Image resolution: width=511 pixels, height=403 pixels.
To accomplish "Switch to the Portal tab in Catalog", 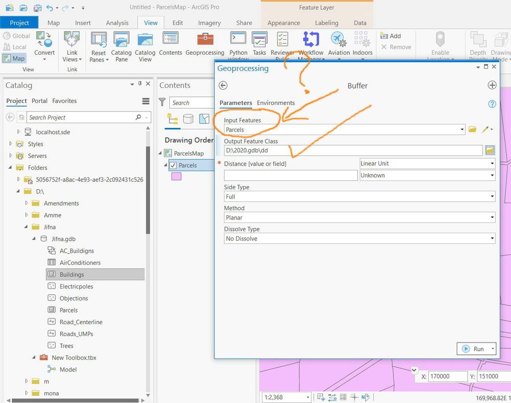I will click(x=39, y=101).
